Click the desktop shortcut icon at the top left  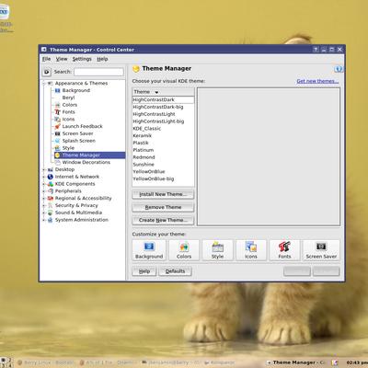pyautogui.click(x=4, y=12)
